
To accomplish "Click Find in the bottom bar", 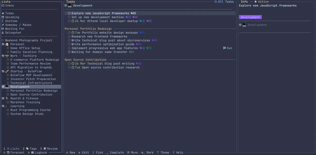I will (98, 153).
